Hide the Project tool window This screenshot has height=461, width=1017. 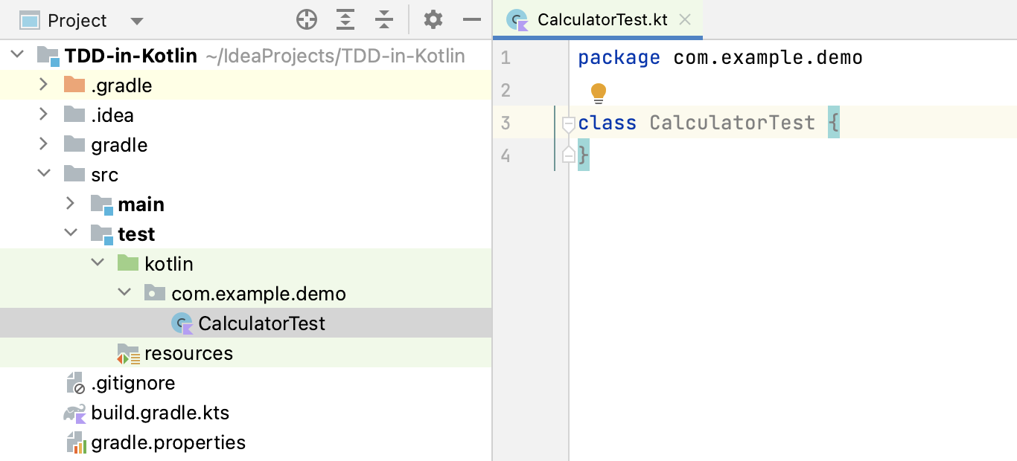click(x=472, y=20)
